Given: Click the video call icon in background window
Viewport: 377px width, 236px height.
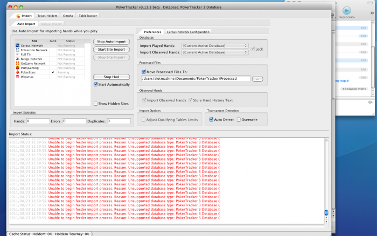Looking at the screenshot, I should point(346,11).
